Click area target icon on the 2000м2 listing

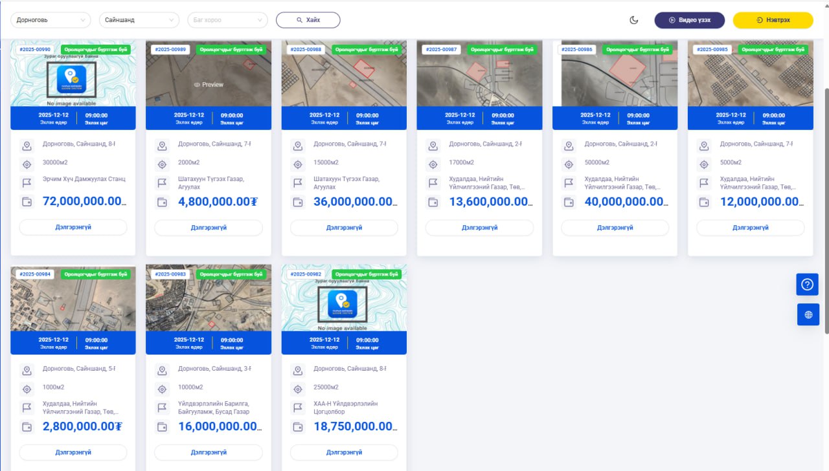(x=162, y=164)
